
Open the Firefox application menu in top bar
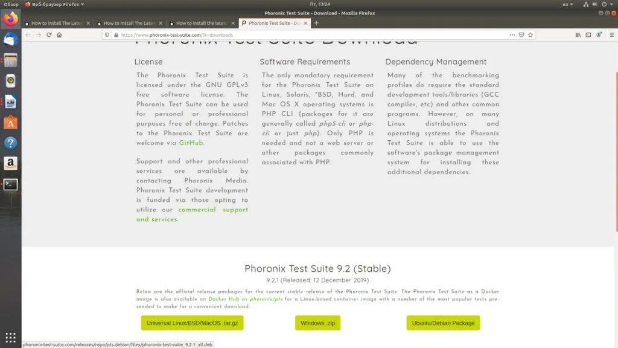pyautogui.click(x=54, y=4)
